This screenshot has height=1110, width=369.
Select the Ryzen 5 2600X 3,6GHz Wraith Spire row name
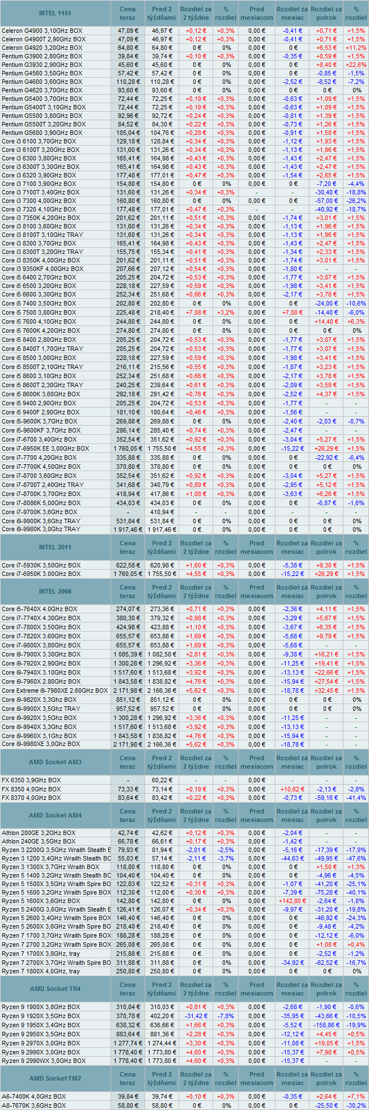pos(56,926)
